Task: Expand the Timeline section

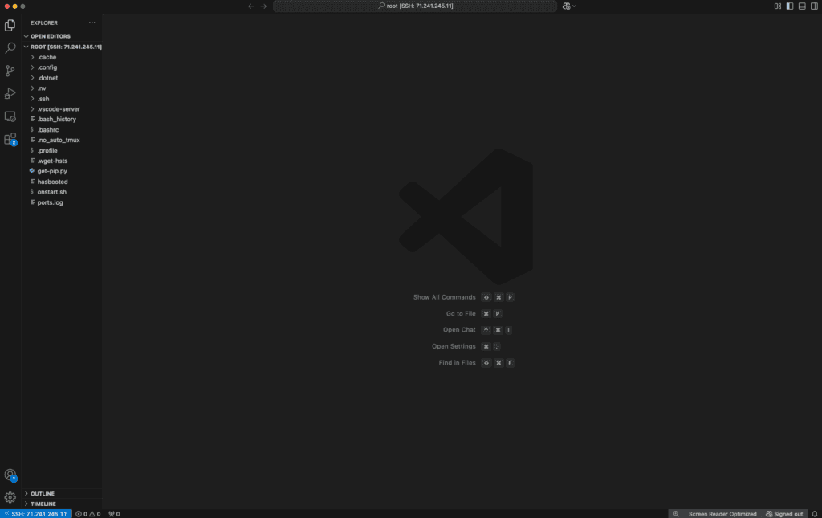Action: pos(62,504)
